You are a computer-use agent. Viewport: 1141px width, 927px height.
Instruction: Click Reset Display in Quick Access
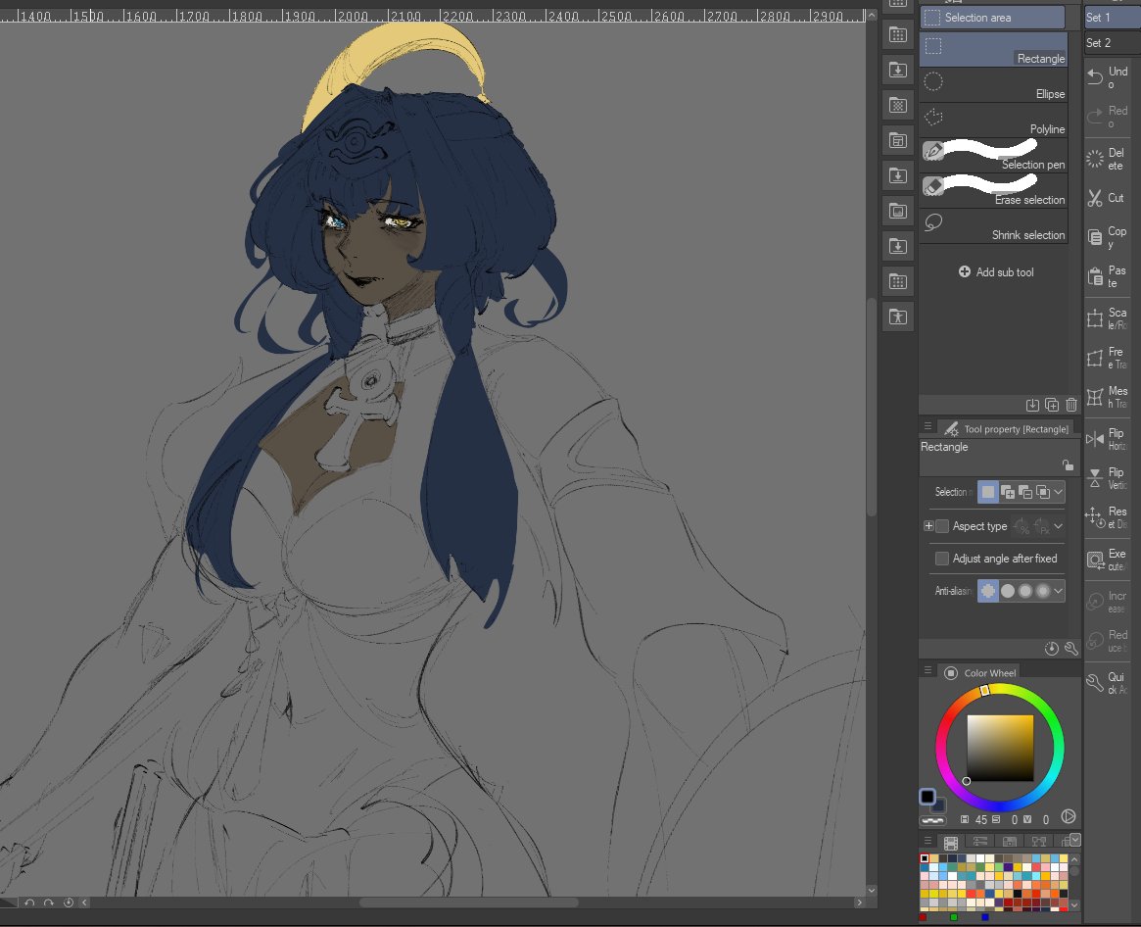point(1108,517)
